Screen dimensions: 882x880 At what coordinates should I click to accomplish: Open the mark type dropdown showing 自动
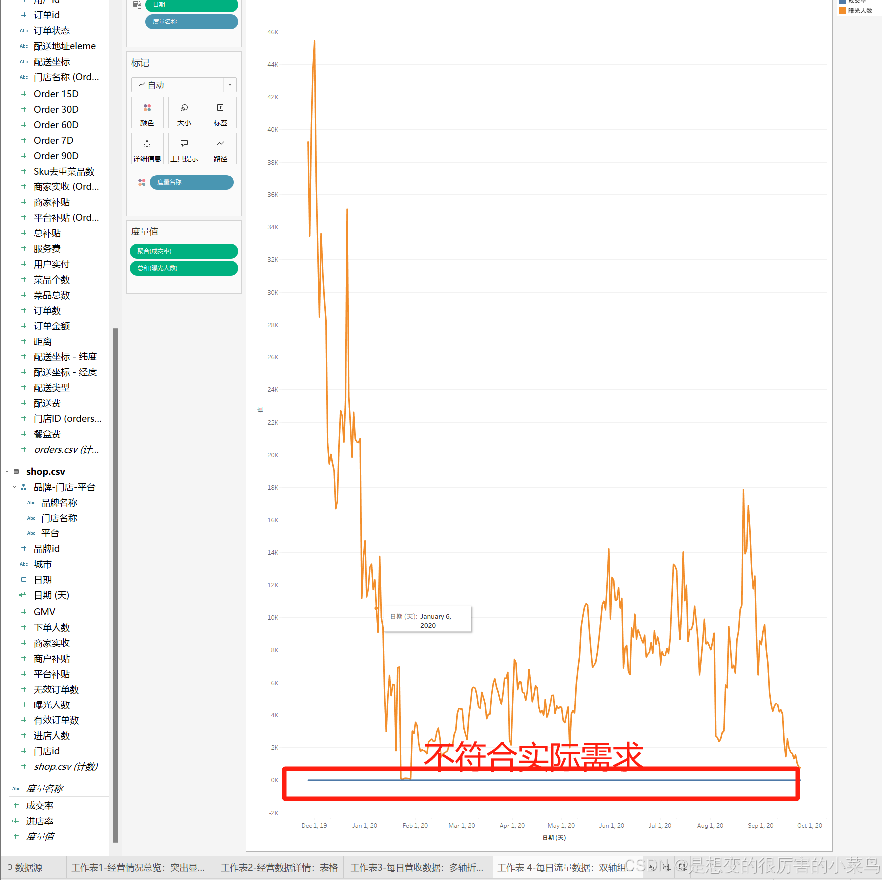[184, 85]
